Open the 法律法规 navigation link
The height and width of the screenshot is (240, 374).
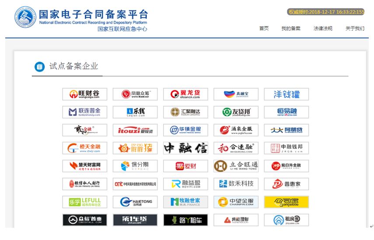pos(323,28)
